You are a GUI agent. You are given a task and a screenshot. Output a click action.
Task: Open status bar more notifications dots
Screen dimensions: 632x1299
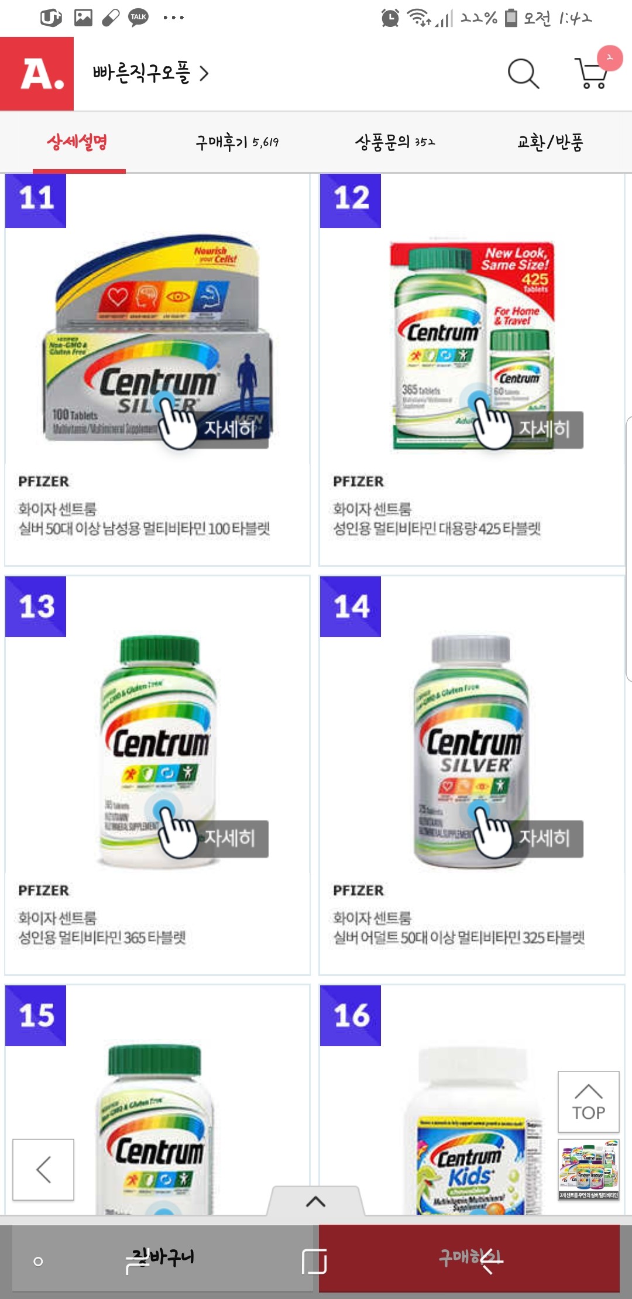[174, 18]
